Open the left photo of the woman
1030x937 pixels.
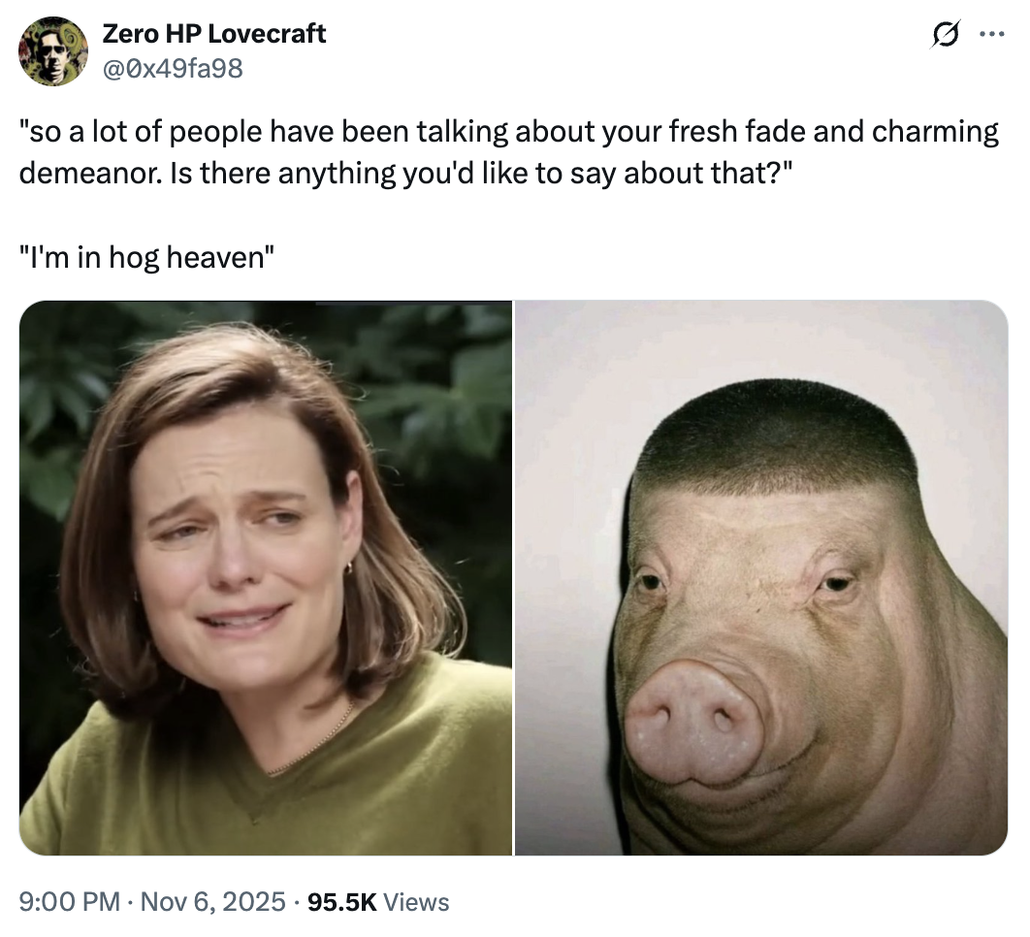coord(265,578)
